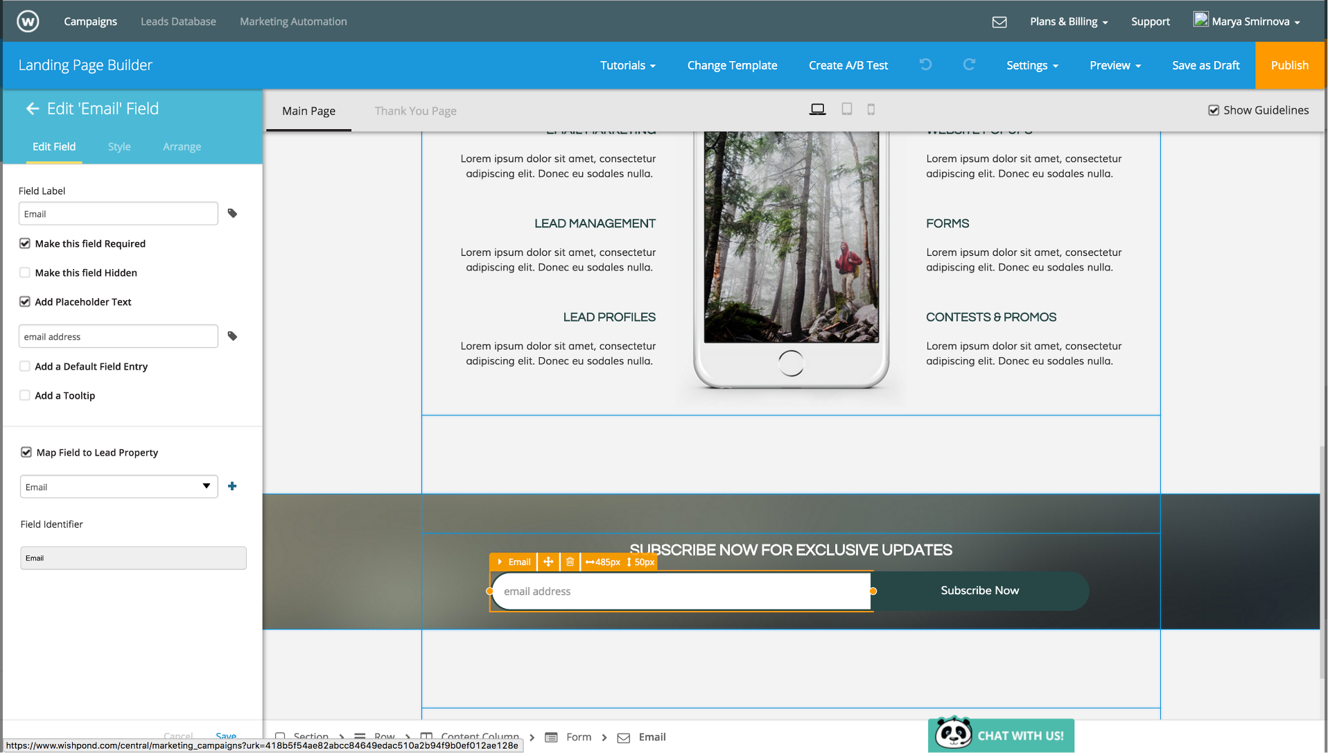Screen dimensions: 1328x753
Task: Click the Field Label input box
Action: coord(118,214)
